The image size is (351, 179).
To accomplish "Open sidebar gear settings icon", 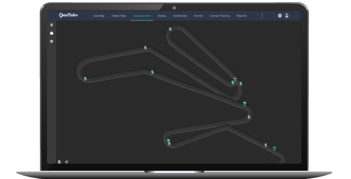I will tap(52, 41).
